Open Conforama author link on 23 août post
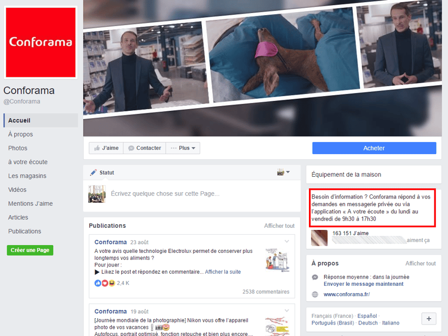 pyautogui.click(x=111, y=242)
